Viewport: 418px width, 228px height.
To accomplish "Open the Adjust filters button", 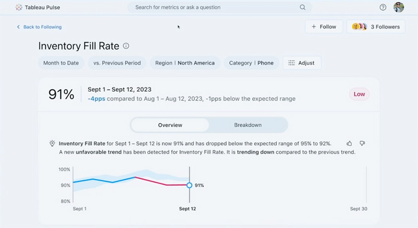I will (302, 63).
